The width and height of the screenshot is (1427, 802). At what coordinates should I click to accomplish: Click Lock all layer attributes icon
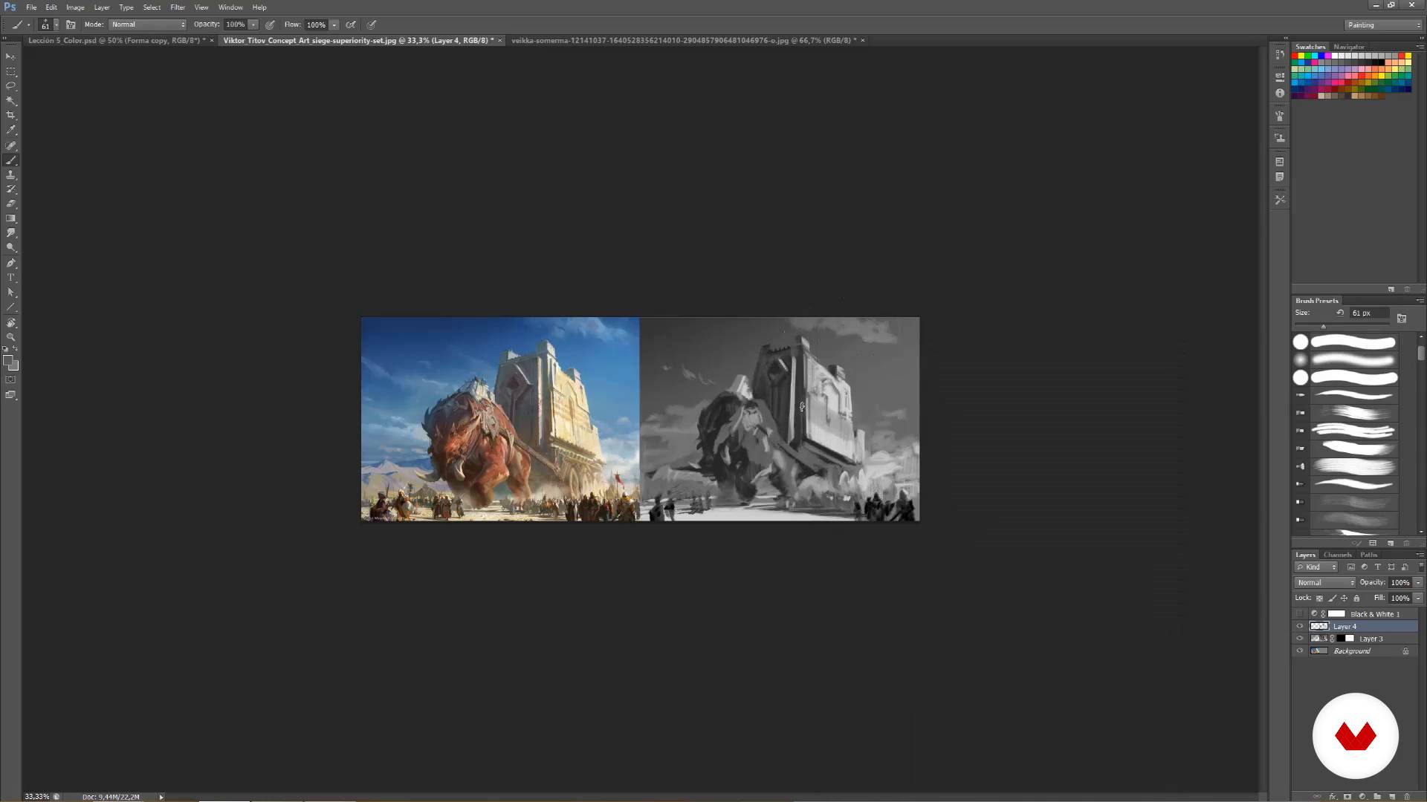[1356, 598]
